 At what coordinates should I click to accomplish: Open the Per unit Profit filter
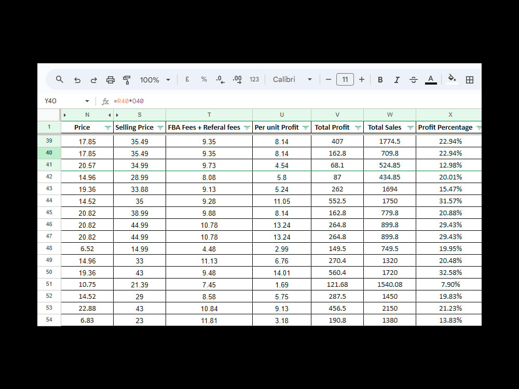[306, 128]
